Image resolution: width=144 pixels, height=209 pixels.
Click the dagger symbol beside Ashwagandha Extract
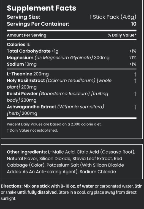tap(135, 107)
